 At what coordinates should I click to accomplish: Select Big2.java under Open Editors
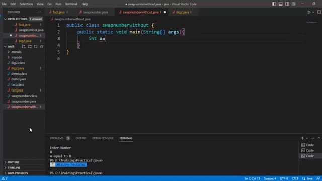25,41
